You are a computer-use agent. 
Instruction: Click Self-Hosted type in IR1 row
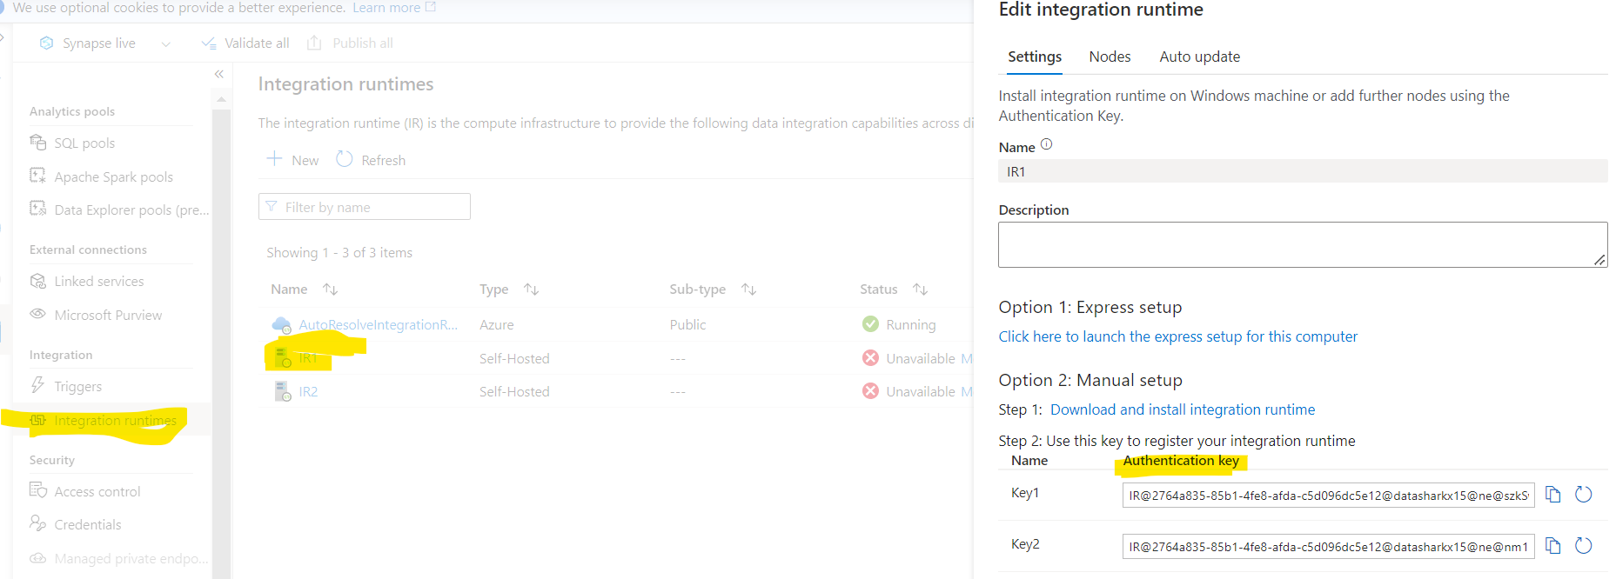click(514, 358)
